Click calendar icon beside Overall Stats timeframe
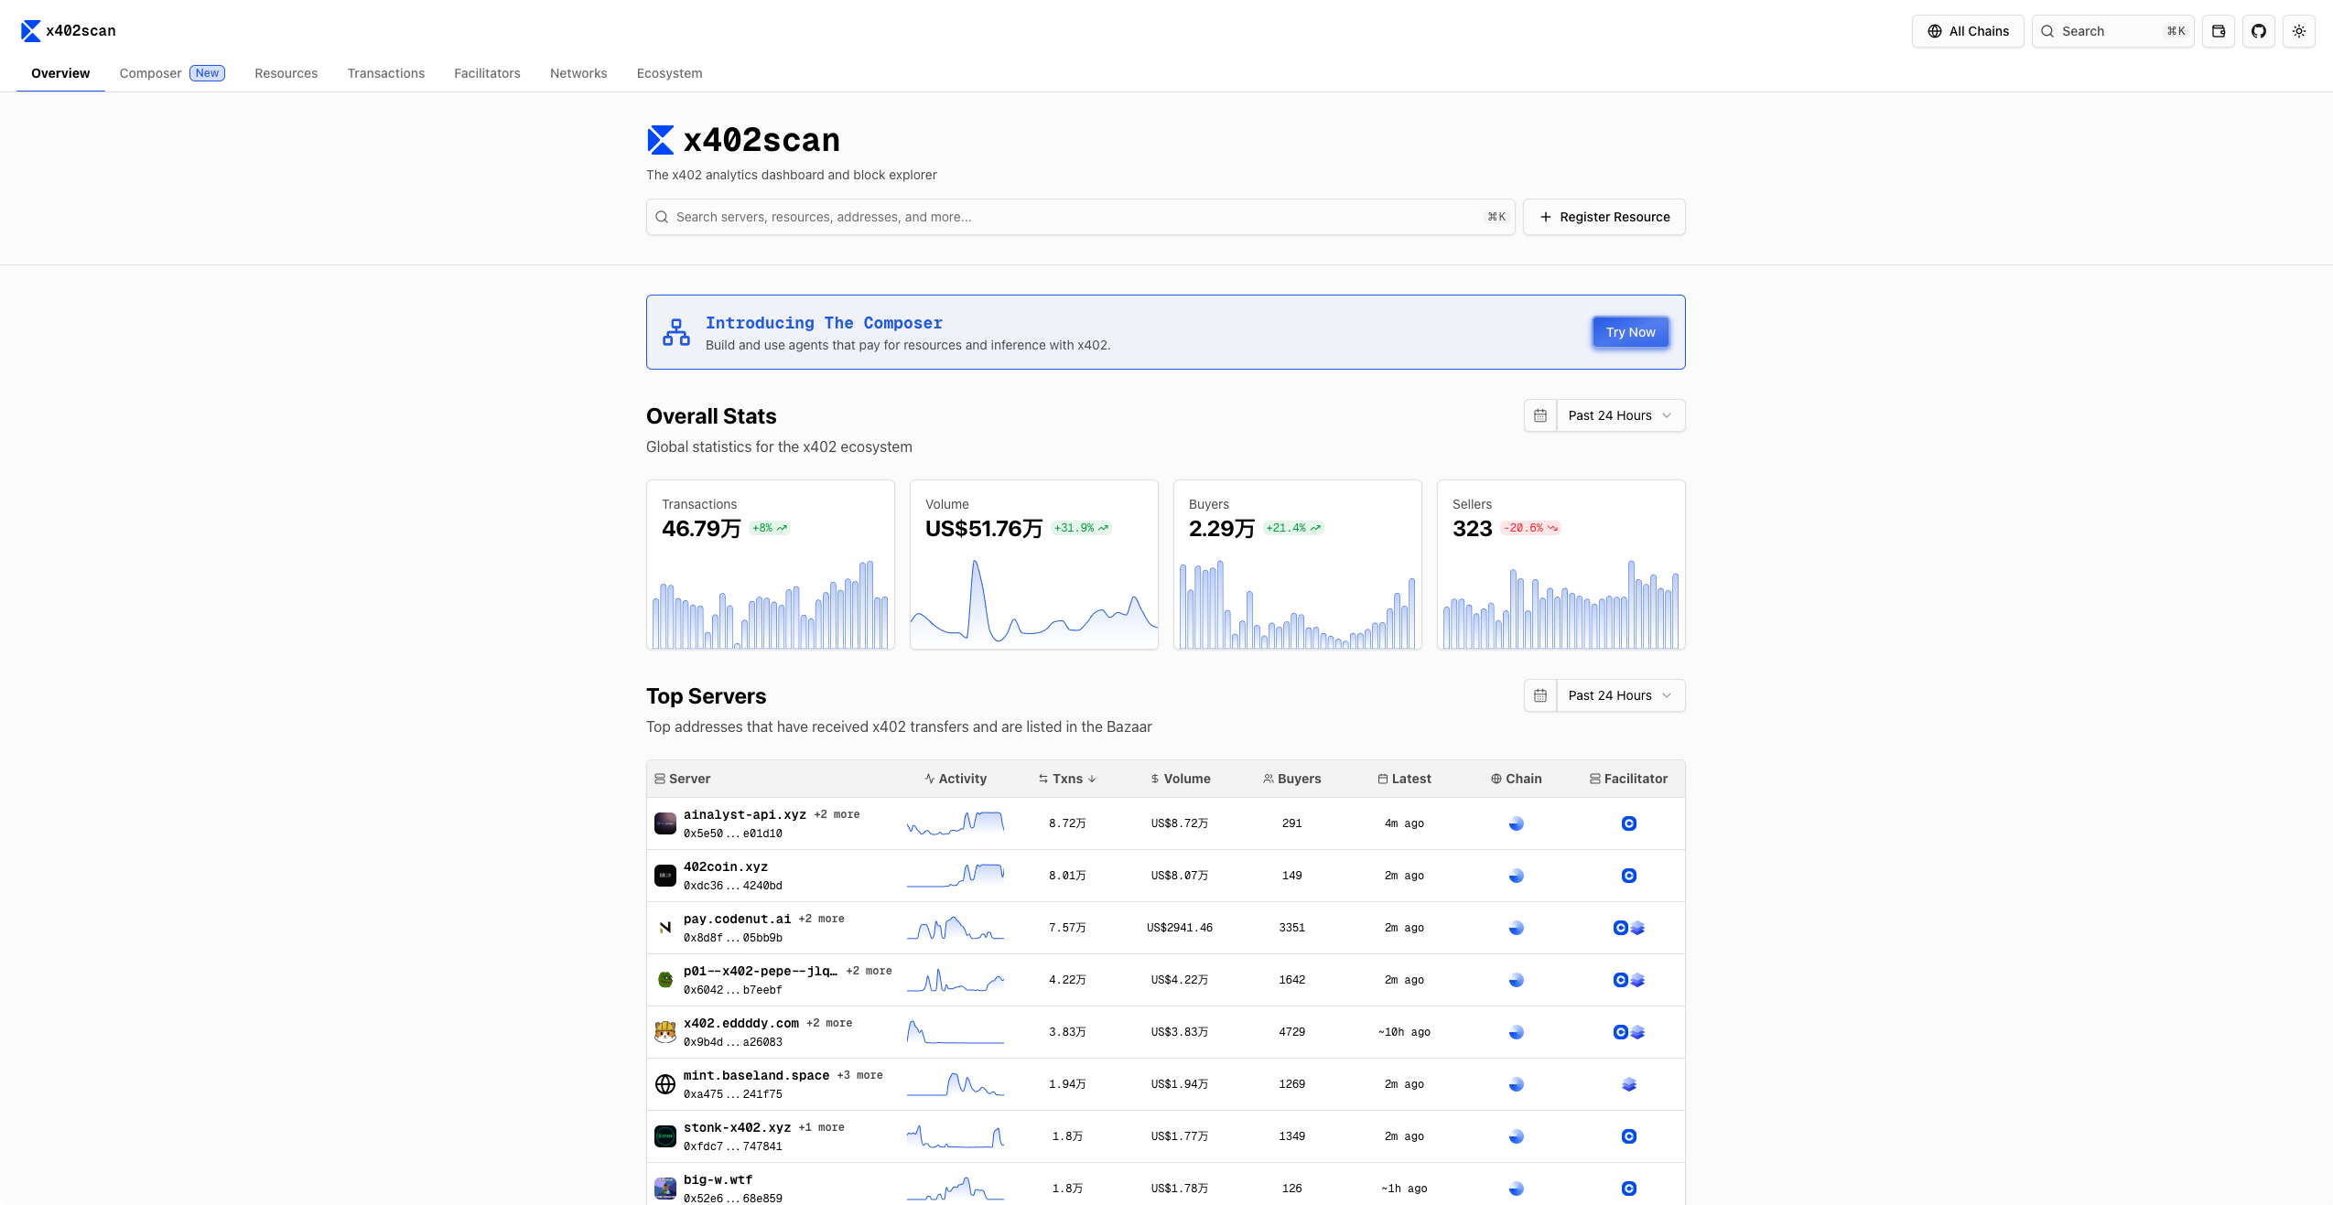This screenshot has width=2333, height=1205. [x=1539, y=415]
